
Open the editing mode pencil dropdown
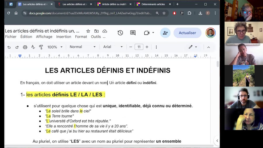[x=193, y=47]
